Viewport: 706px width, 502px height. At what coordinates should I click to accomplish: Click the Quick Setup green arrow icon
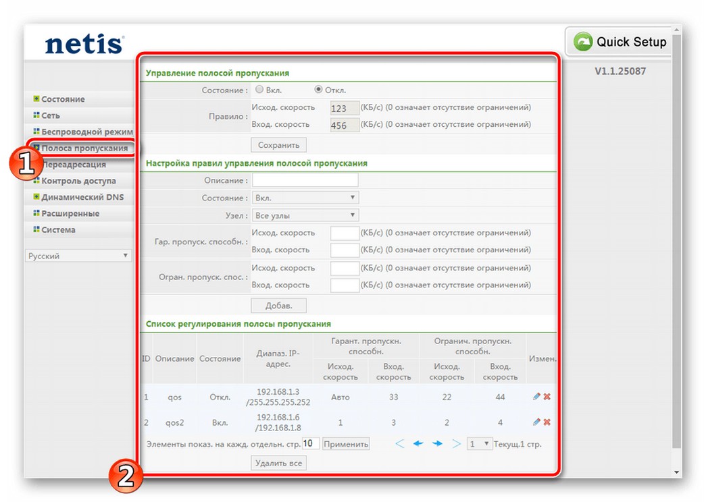click(582, 42)
